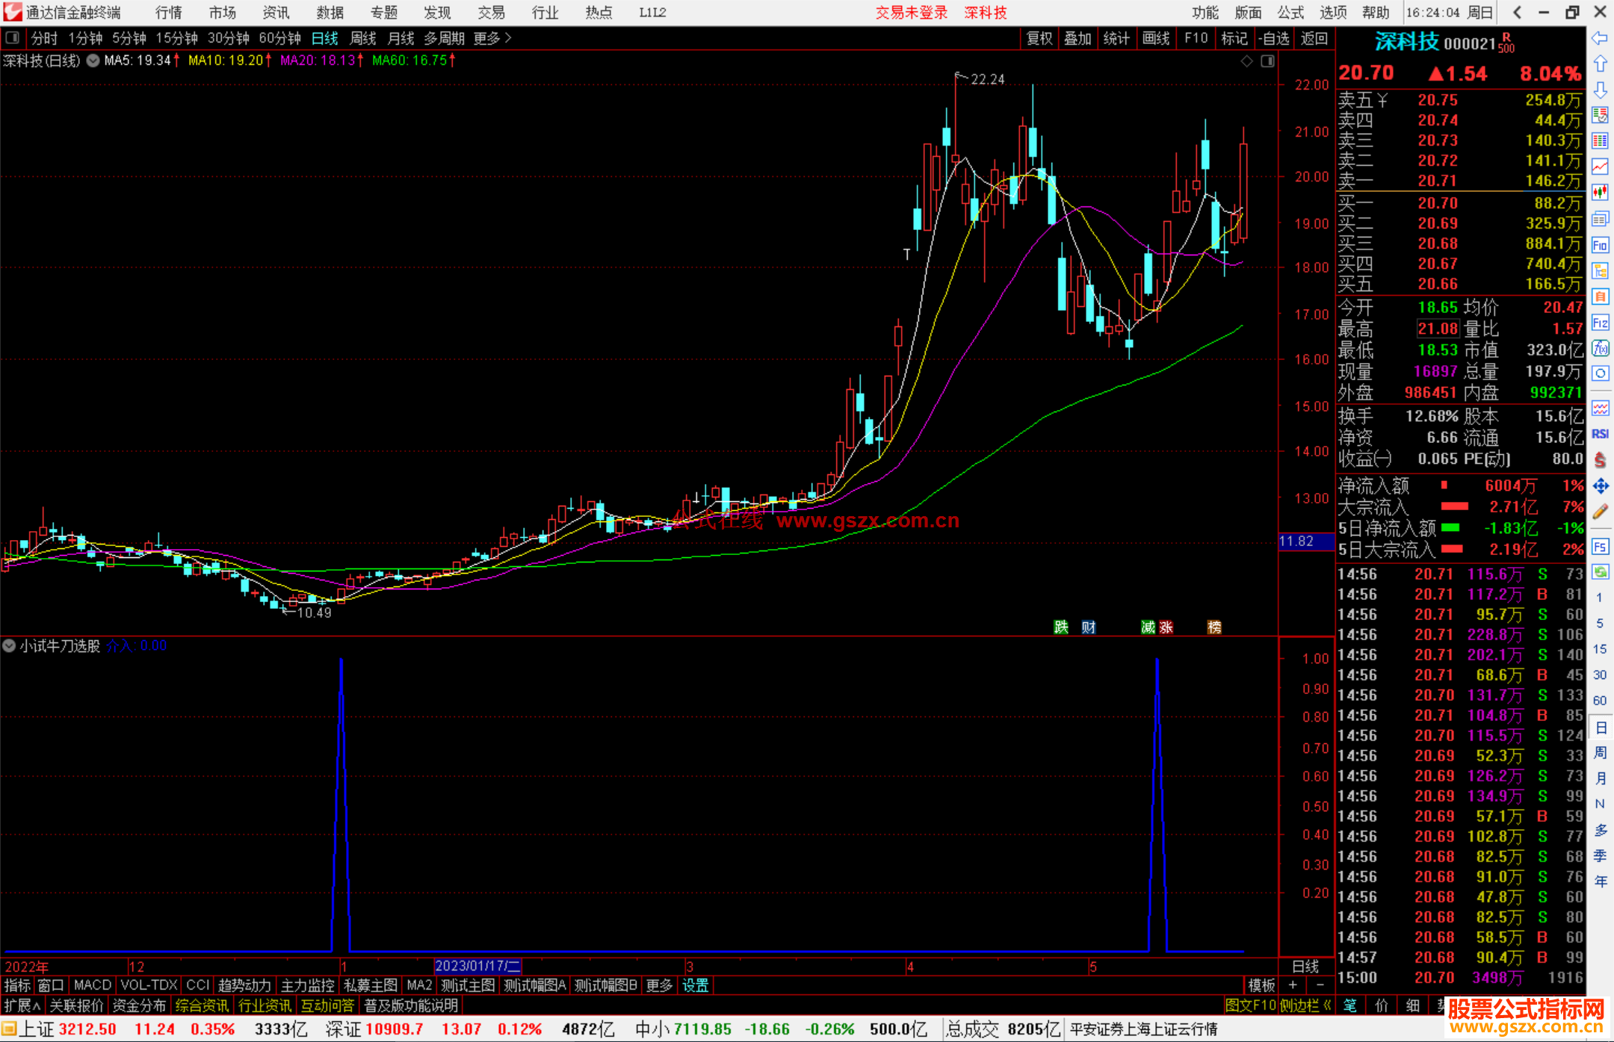
Task: Click the 2023/01/17 date marker on timeline
Action: [x=477, y=966]
